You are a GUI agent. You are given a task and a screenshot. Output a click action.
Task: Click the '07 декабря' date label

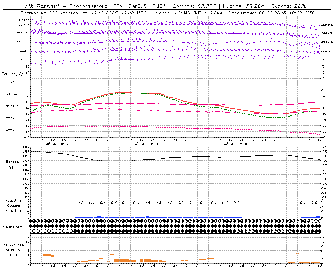click(146, 144)
